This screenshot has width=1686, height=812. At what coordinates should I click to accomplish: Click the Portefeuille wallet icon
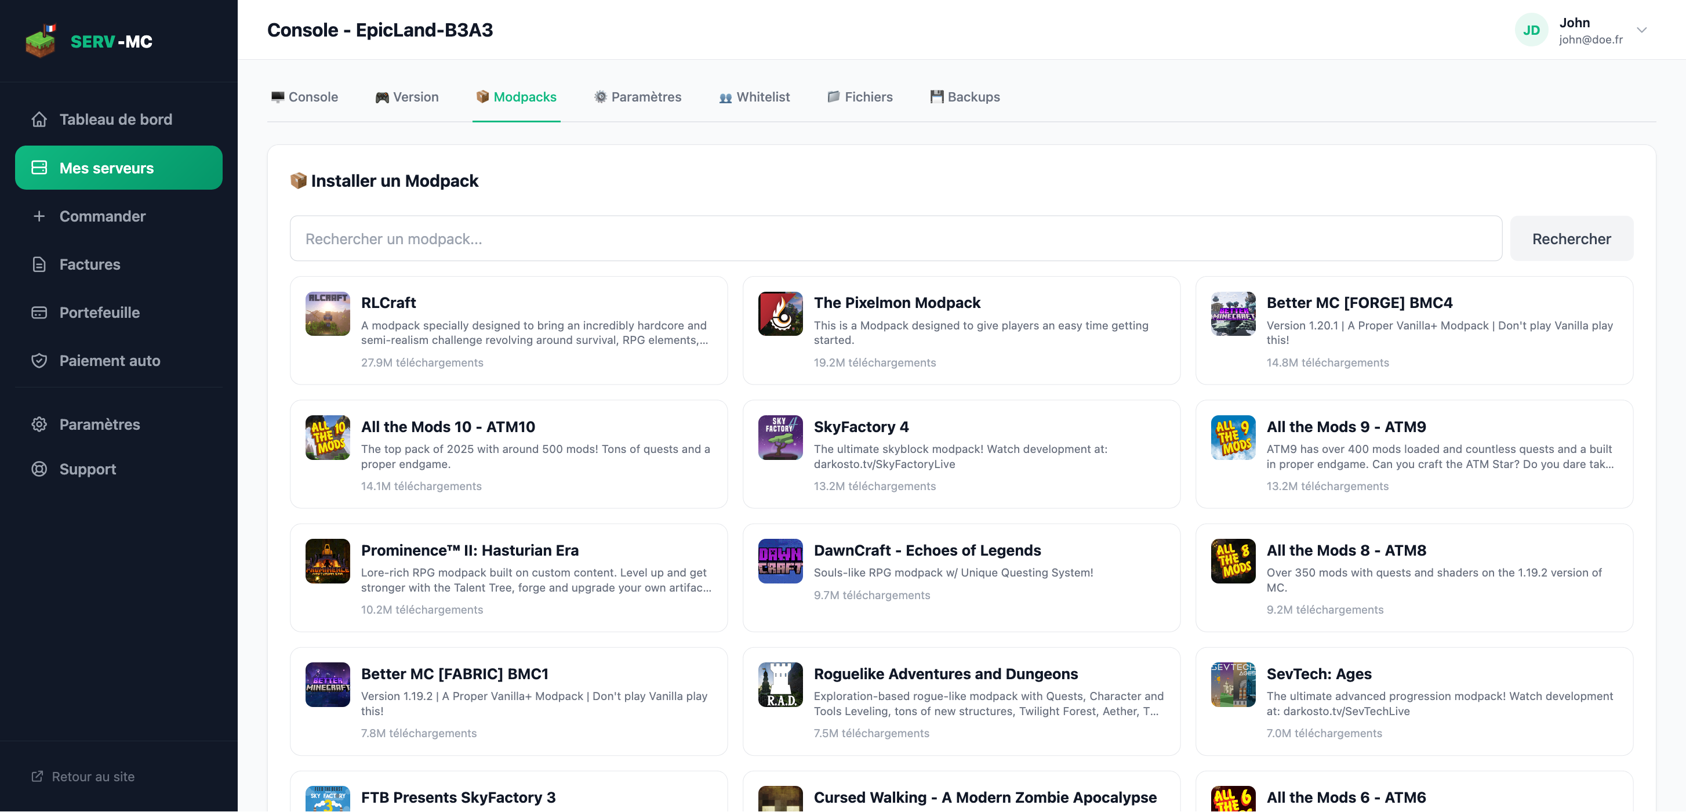click(x=39, y=313)
